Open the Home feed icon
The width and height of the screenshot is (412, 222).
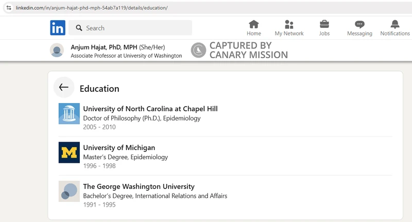tap(253, 24)
